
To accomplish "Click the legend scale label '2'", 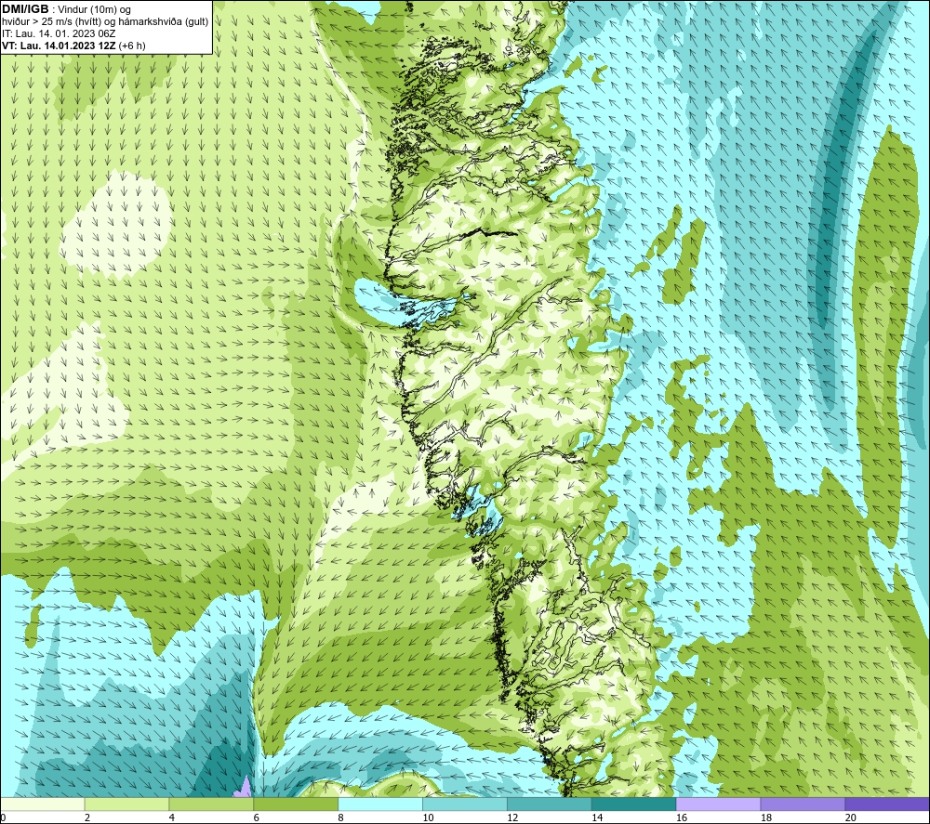I will (87, 817).
